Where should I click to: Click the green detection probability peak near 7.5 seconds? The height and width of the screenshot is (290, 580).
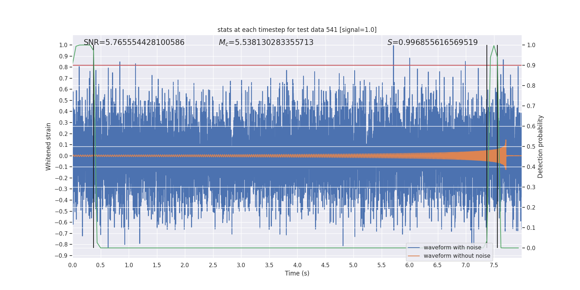(494, 46)
